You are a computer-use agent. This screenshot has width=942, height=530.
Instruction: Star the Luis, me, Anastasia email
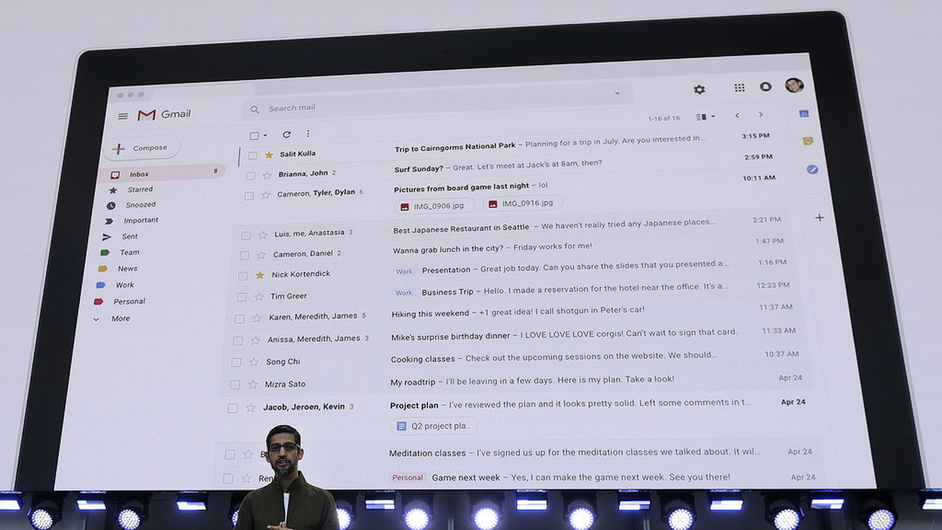(x=263, y=235)
